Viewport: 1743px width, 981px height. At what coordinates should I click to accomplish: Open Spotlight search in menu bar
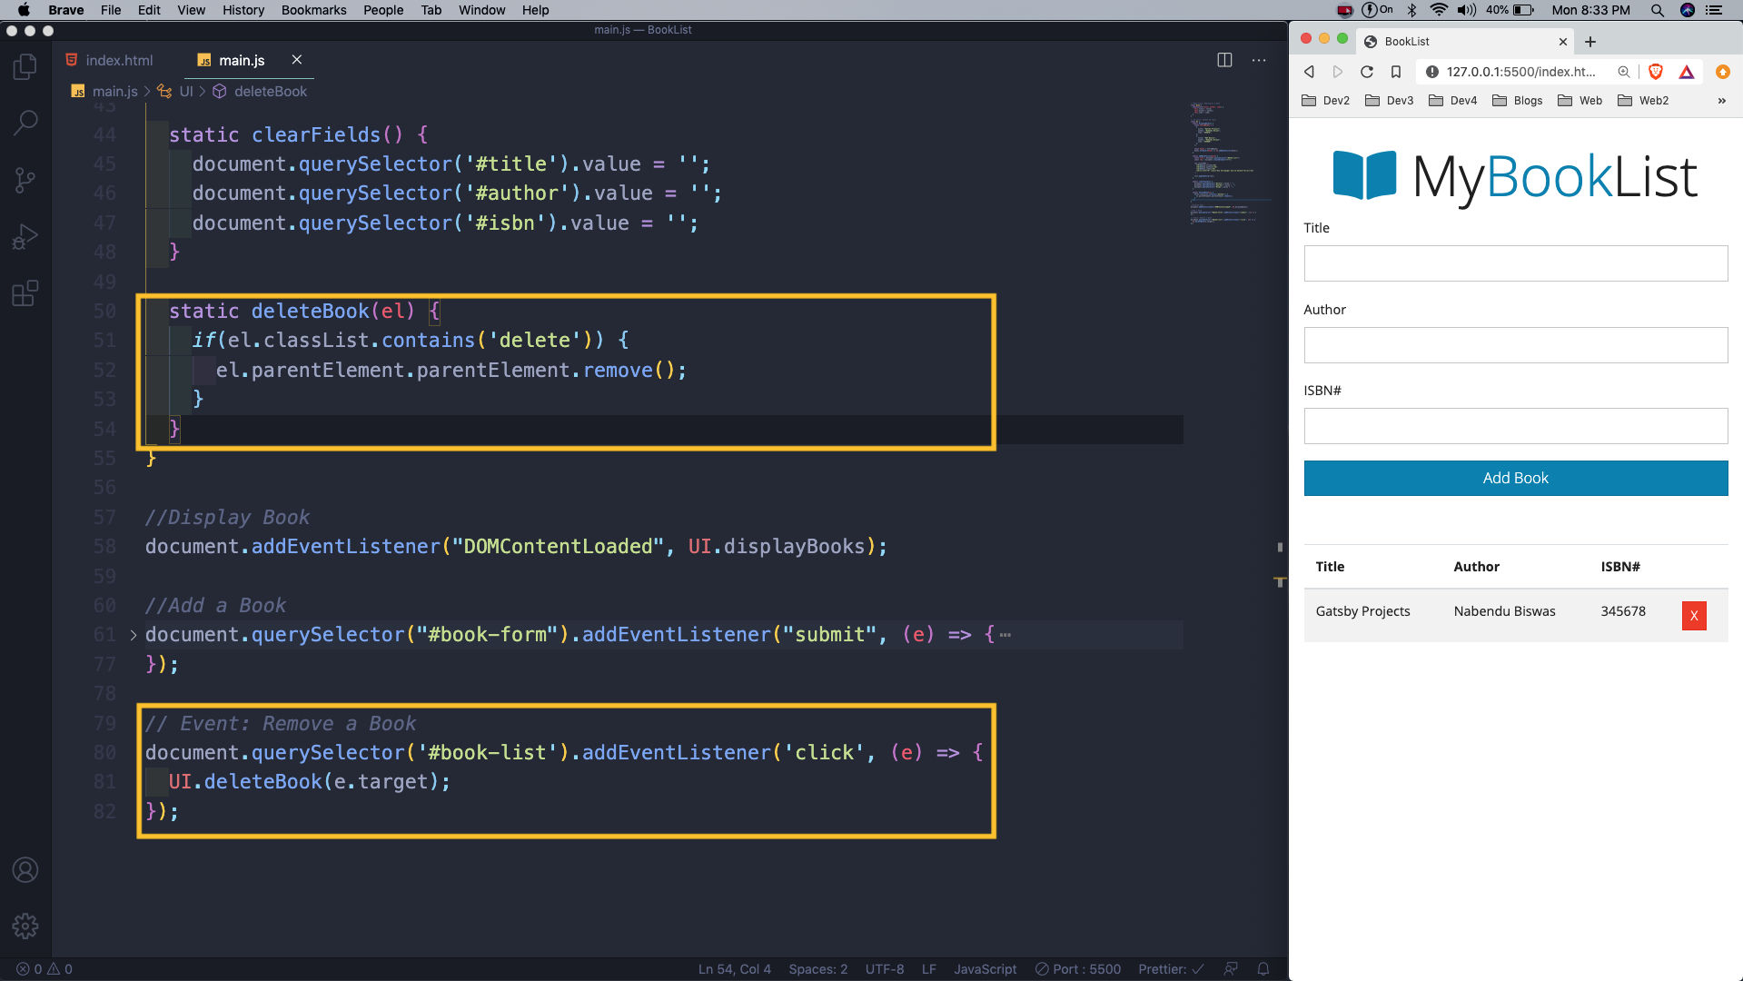pos(1658,10)
